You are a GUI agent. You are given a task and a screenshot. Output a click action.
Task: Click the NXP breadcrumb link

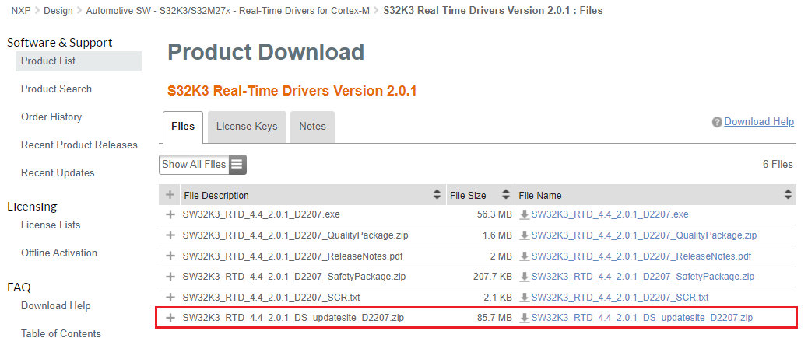pos(20,11)
